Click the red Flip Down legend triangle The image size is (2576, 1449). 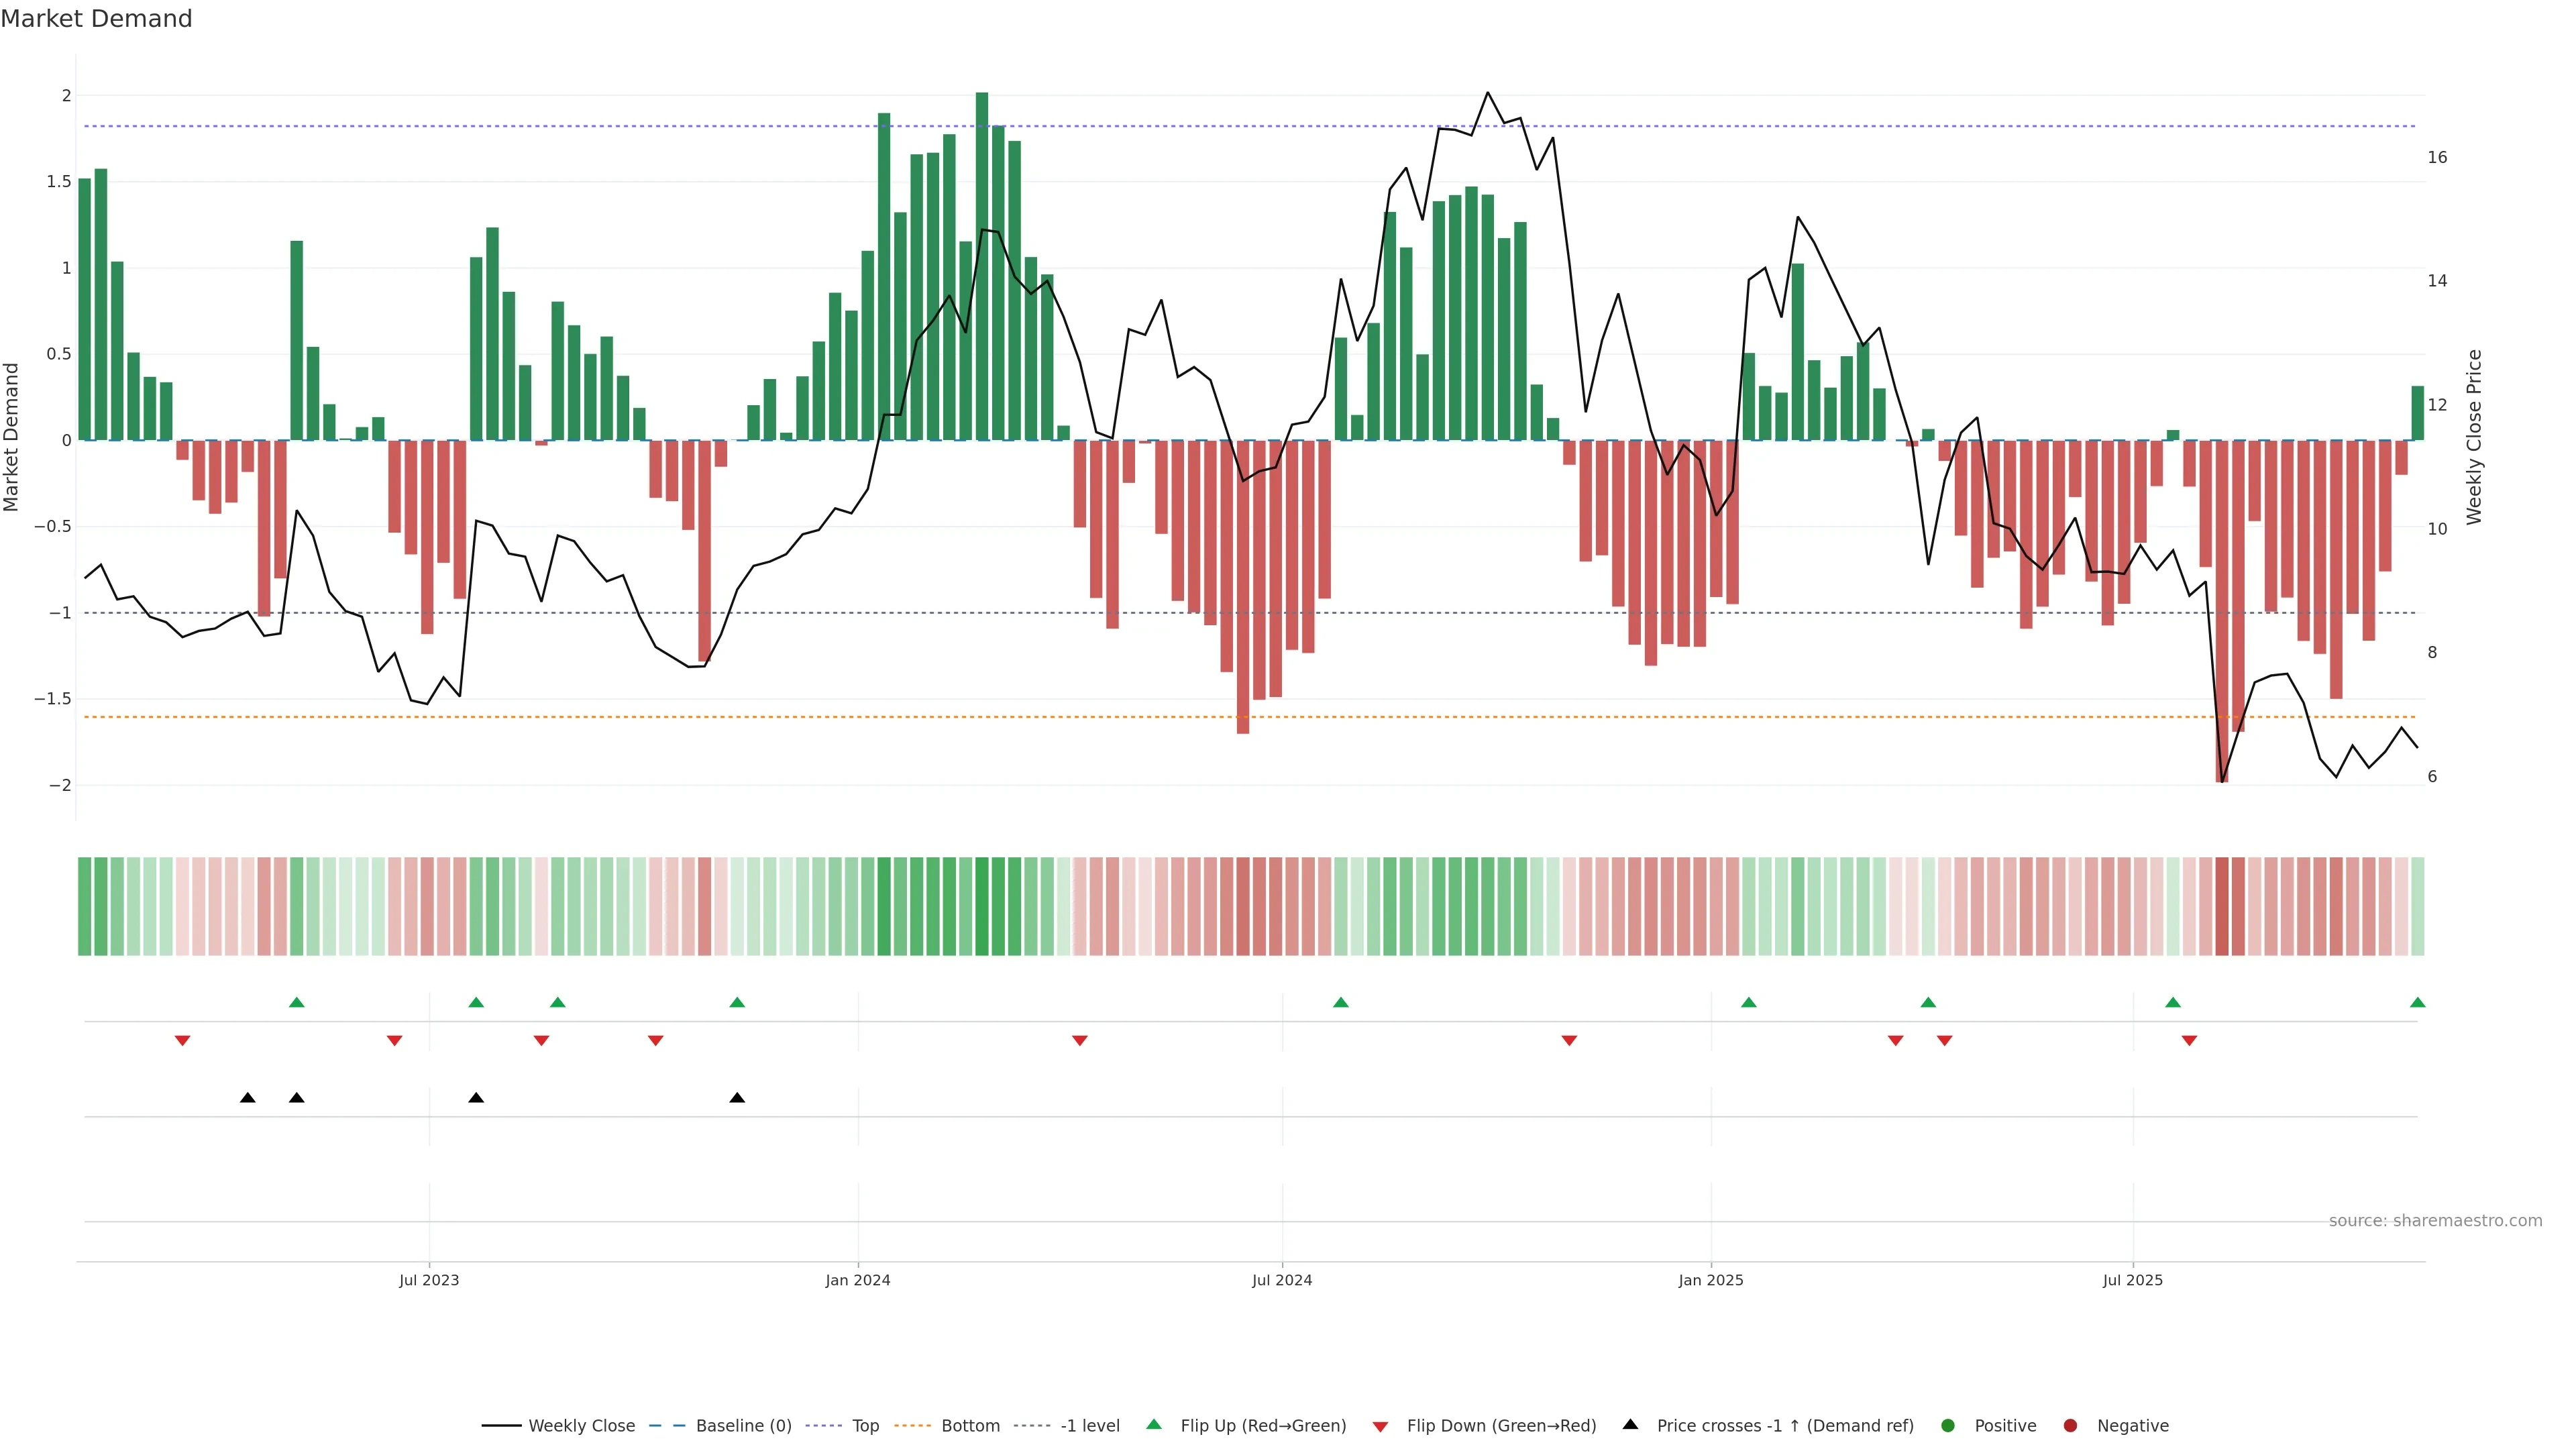(x=1380, y=1426)
